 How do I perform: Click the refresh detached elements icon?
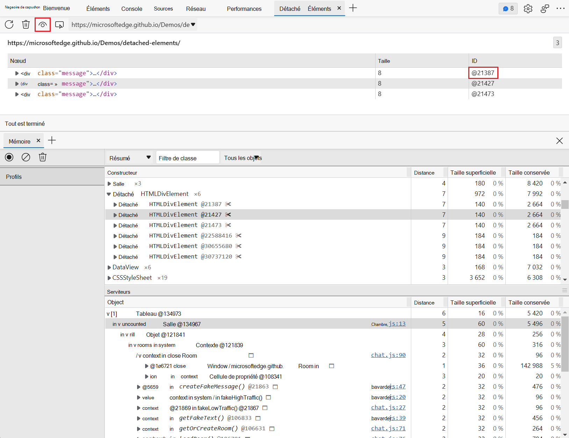pyautogui.click(x=9, y=24)
